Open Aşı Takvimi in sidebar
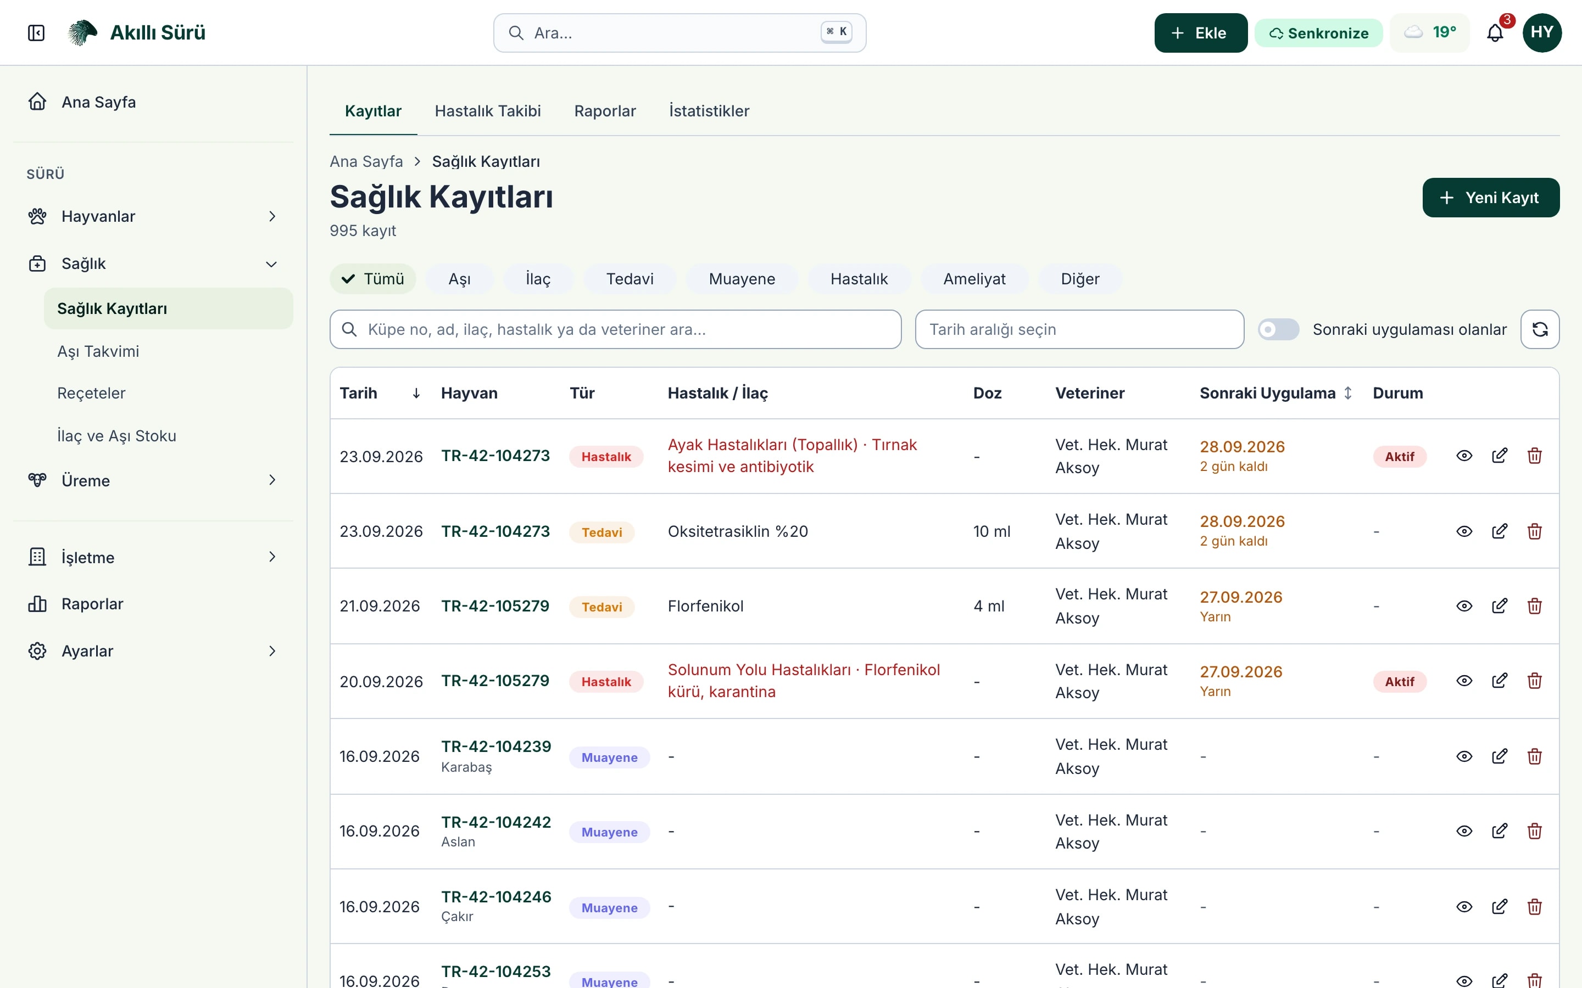1582x988 pixels. coord(168,351)
